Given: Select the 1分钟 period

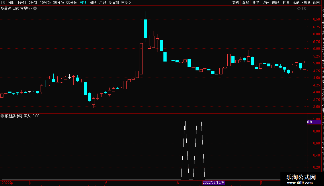Looking at the screenshot, I should (22, 3).
